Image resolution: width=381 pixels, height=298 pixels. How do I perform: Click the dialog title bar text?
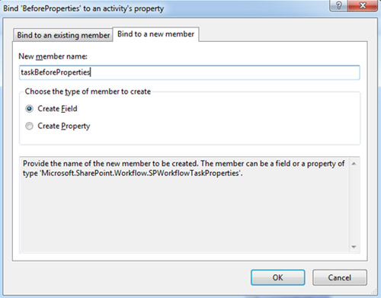(x=83, y=8)
